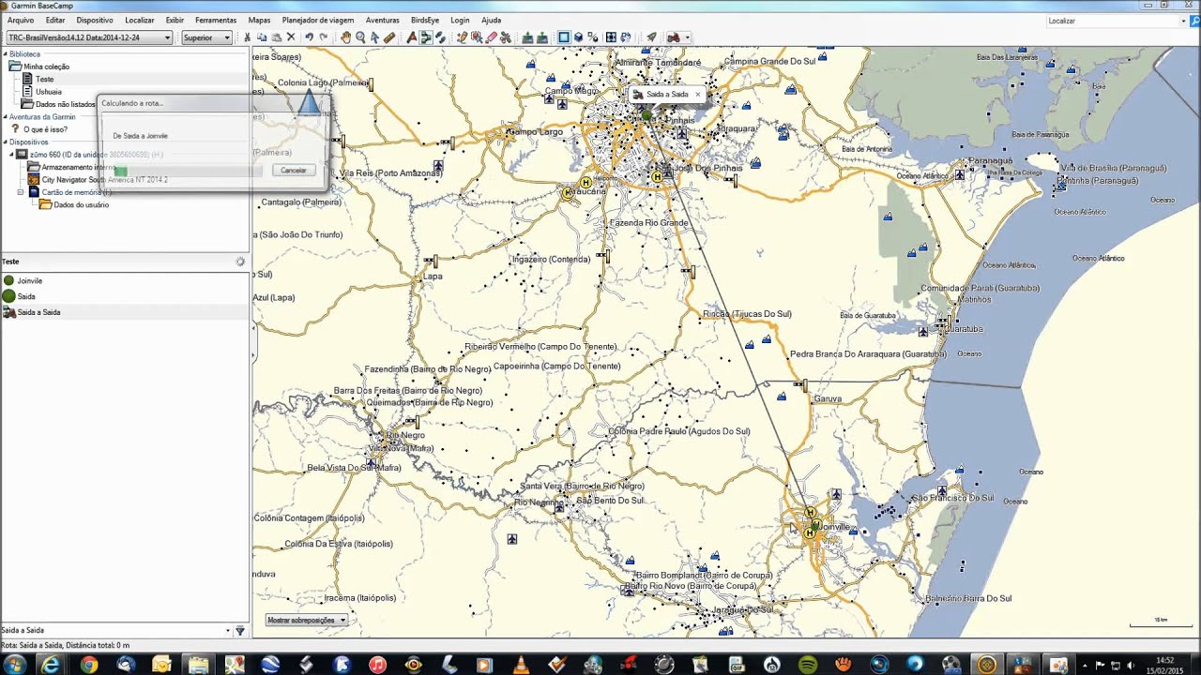Collapse the Cartão de memória node
The height and width of the screenshot is (675, 1201).
pyautogui.click(x=21, y=192)
